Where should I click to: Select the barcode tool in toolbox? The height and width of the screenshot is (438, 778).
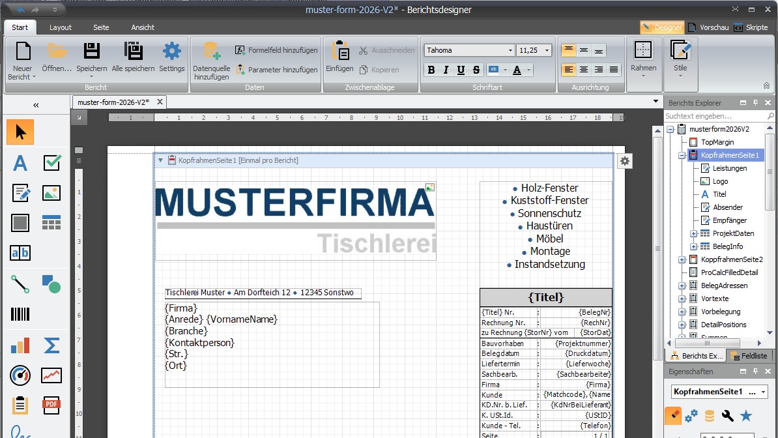point(20,315)
